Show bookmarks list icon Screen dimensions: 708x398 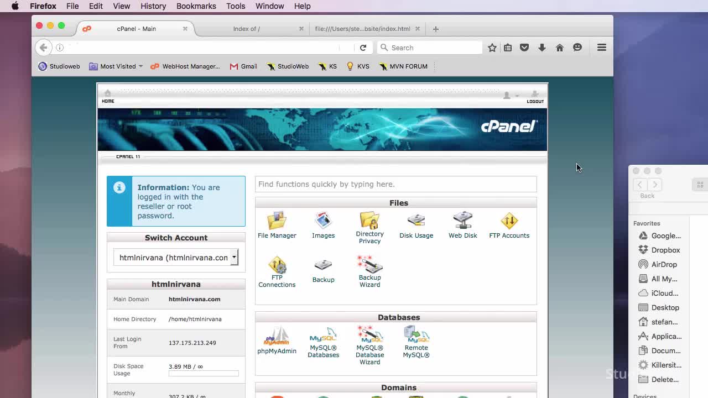508,48
